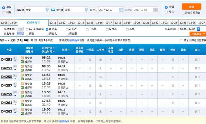Expand stop details arrow under D4257
Viewport: 206px width, 124px height.
tap(15, 87)
